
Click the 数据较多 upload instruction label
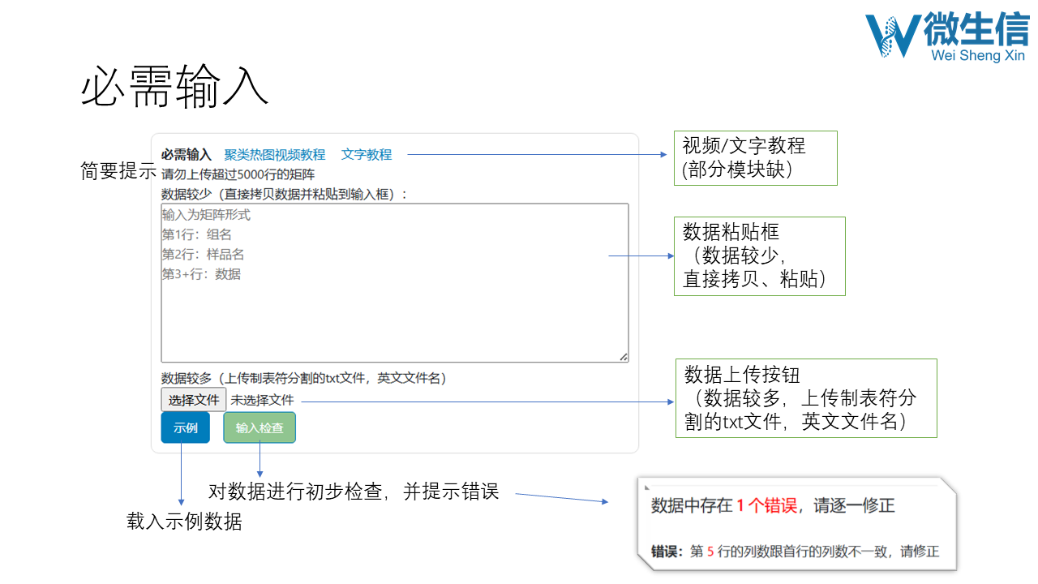coord(304,378)
